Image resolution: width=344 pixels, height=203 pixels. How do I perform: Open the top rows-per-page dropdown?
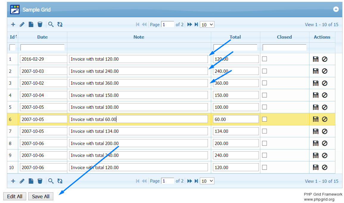[207, 25]
